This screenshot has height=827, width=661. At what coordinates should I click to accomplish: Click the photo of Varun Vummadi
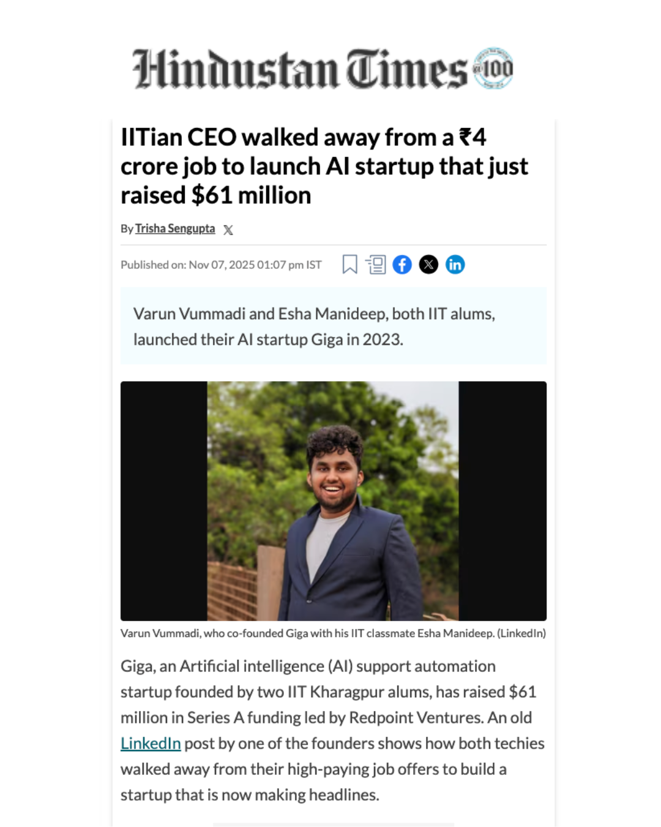click(x=333, y=500)
